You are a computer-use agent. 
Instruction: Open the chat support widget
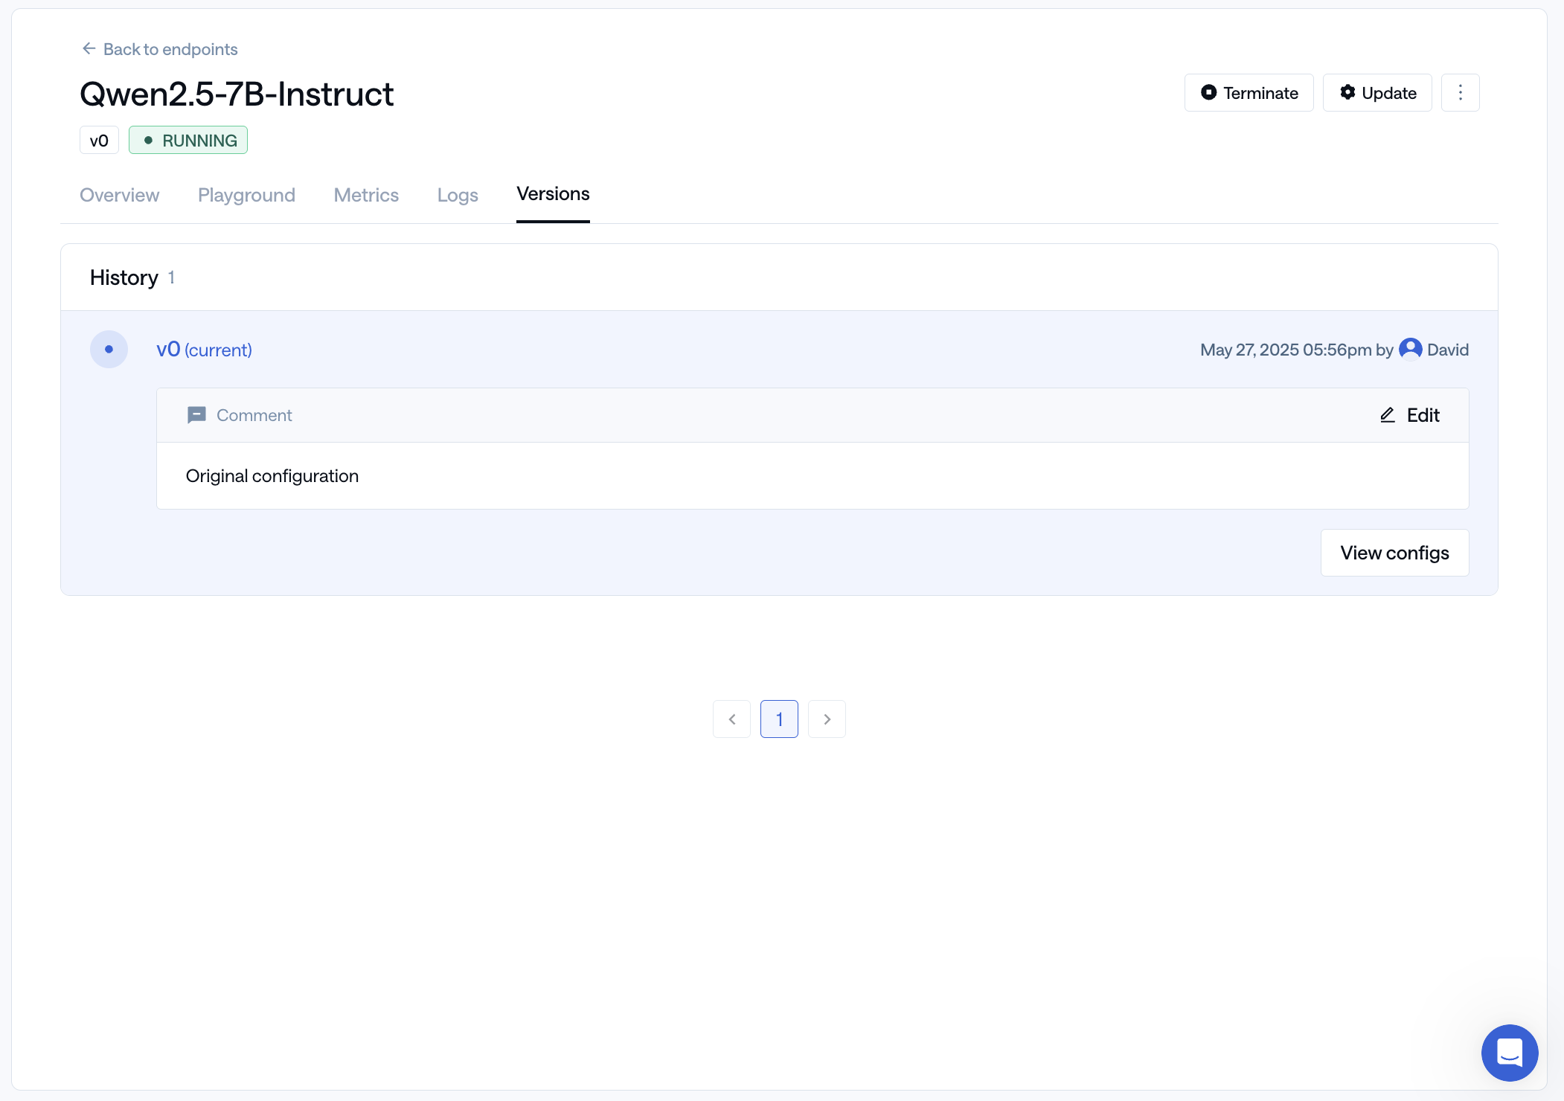(1510, 1053)
